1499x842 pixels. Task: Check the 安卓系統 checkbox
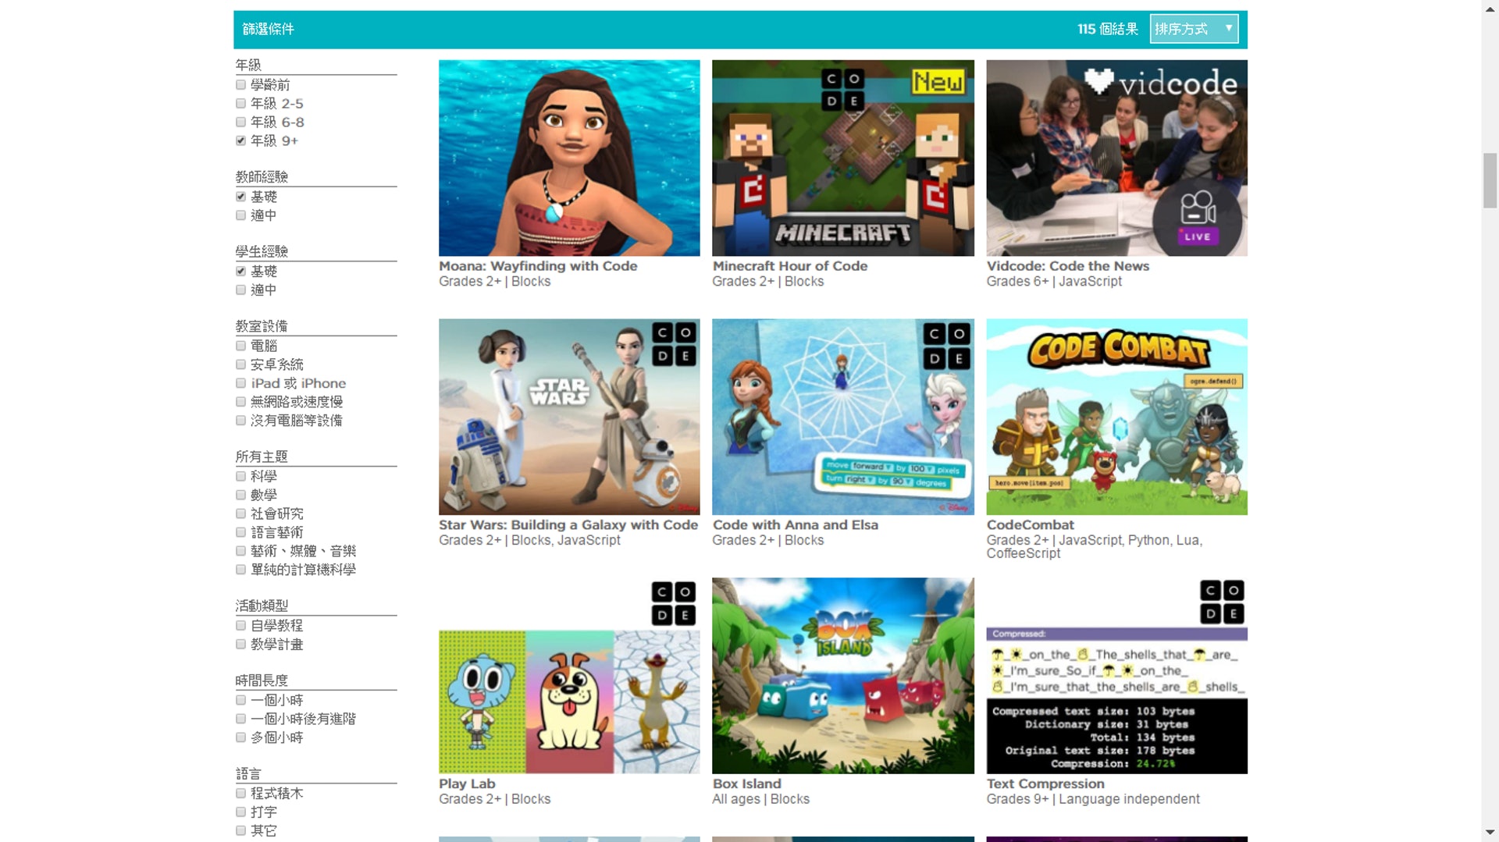point(240,364)
